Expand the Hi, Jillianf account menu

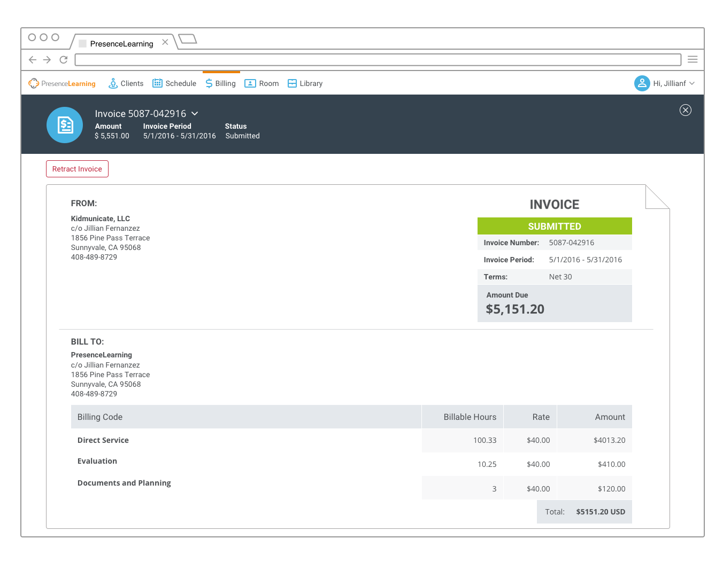(674, 83)
